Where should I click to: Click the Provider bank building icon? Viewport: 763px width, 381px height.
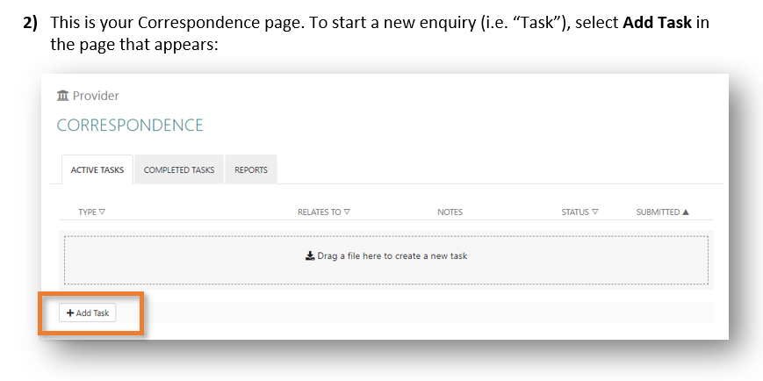point(62,96)
